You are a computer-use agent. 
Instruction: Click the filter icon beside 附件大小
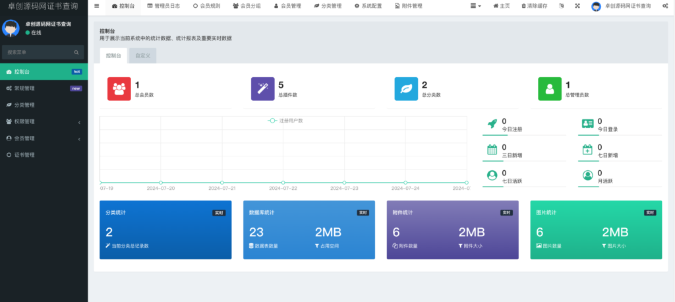(461, 246)
